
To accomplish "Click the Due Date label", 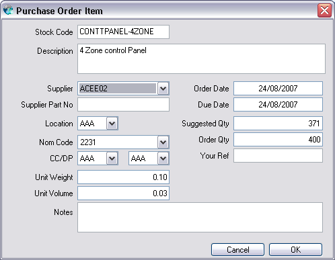I will (x=213, y=105).
